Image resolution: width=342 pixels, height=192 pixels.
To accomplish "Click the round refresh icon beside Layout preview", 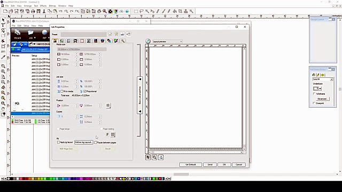I will point(148,41).
